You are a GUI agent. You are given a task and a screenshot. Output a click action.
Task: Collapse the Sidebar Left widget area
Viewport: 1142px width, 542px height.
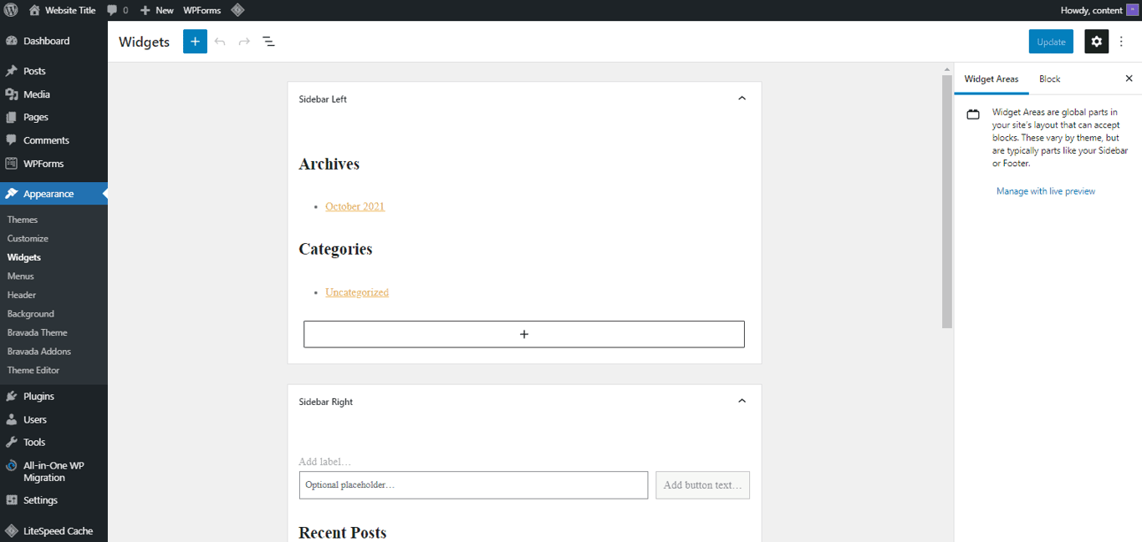(x=742, y=98)
